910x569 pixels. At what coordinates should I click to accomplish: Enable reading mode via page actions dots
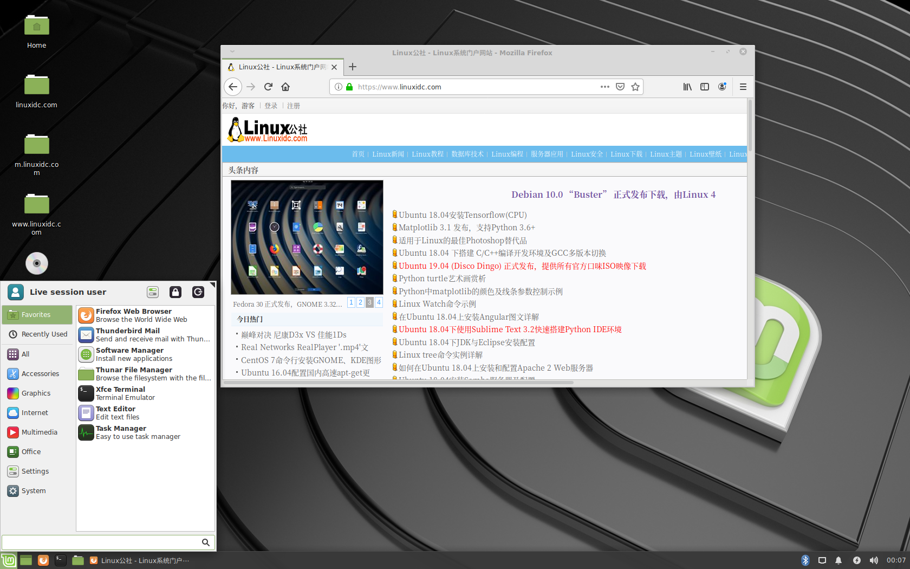coord(604,87)
